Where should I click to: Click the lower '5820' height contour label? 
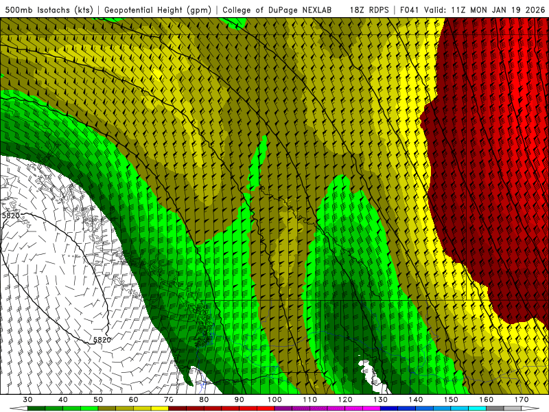(x=102, y=339)
